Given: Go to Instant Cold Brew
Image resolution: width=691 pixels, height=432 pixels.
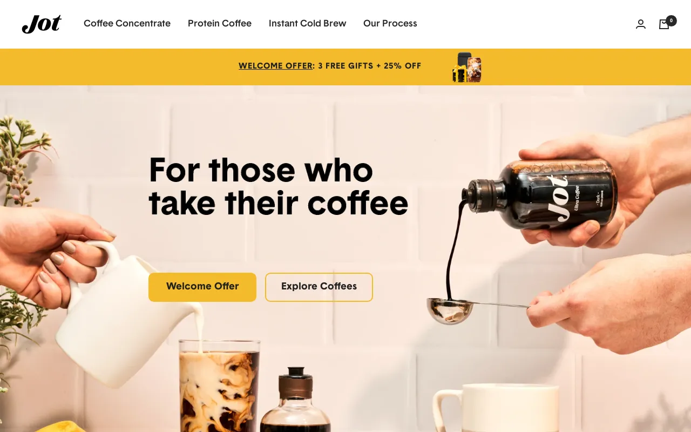Looking at the screenshot, I should point(308,23).
